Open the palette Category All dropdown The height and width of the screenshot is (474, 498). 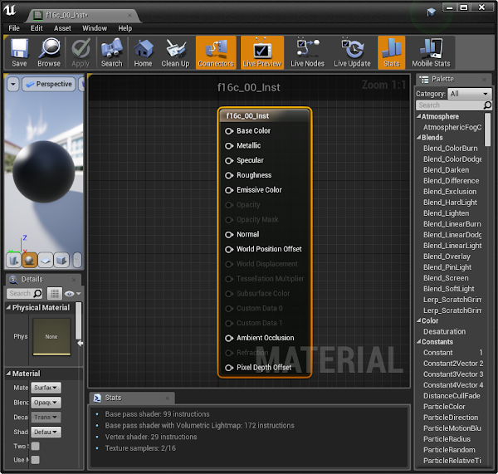point(470,94)
